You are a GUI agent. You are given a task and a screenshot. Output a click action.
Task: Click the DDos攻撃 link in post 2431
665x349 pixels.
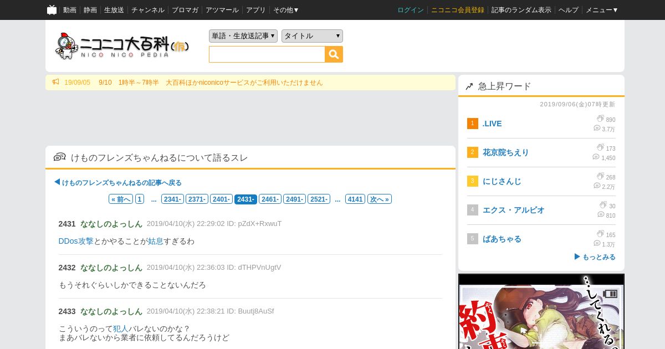[x=76, y=241]
